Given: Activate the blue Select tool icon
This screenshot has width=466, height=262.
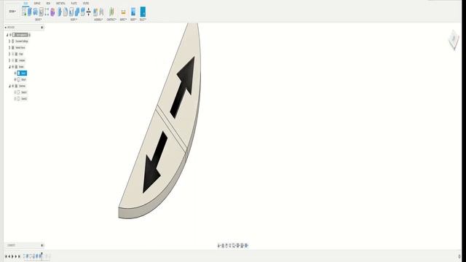Looking at the screenshot, I should tap(143, 12).
